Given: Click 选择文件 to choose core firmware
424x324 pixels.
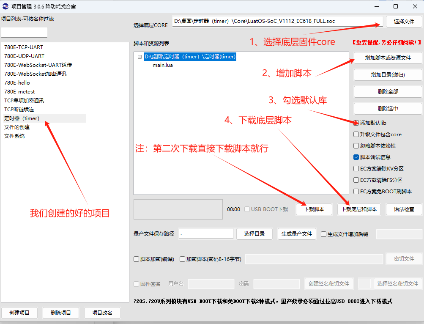Looking at the screenshot, I should pyautogui.click(x=404, y=22).
